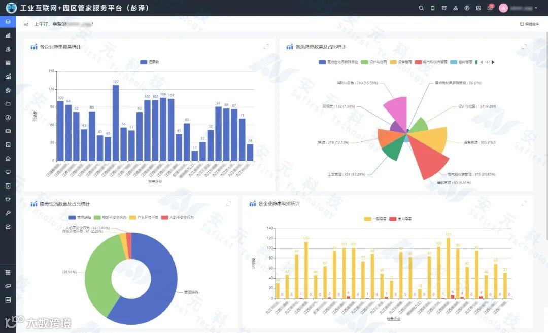Open the layered cube package sidebar icon

8,90
